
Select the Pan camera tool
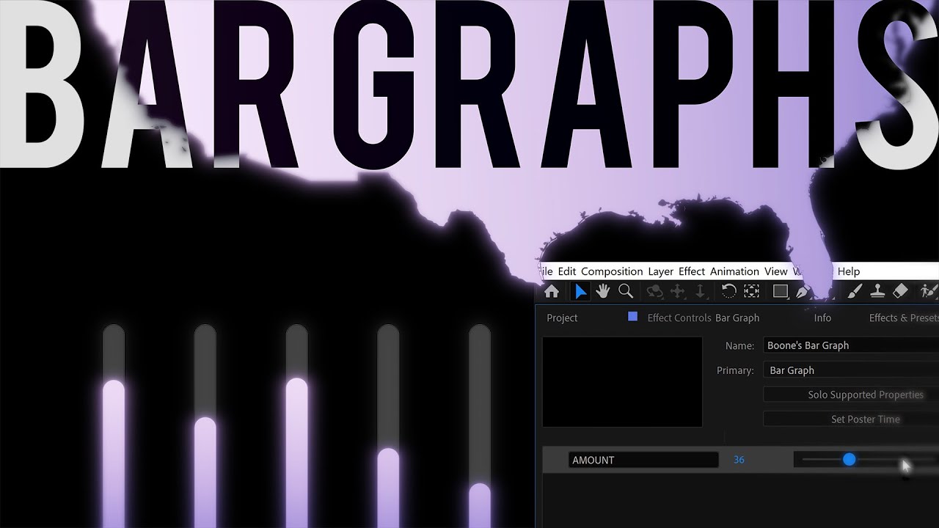coord(678,292)
